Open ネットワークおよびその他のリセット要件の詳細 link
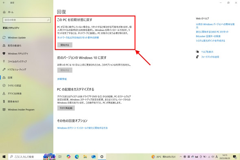240x160 pixels. [x=78, y=37]
